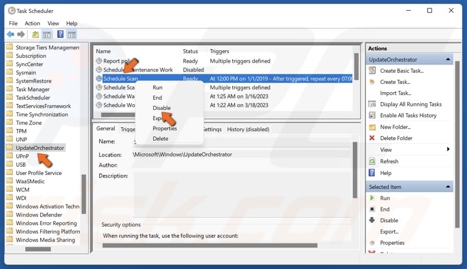Viewport: 467px width, 269px height.
Task: Choose Run from the context menu
Action: pyautogui.click(x=158, y=87)
